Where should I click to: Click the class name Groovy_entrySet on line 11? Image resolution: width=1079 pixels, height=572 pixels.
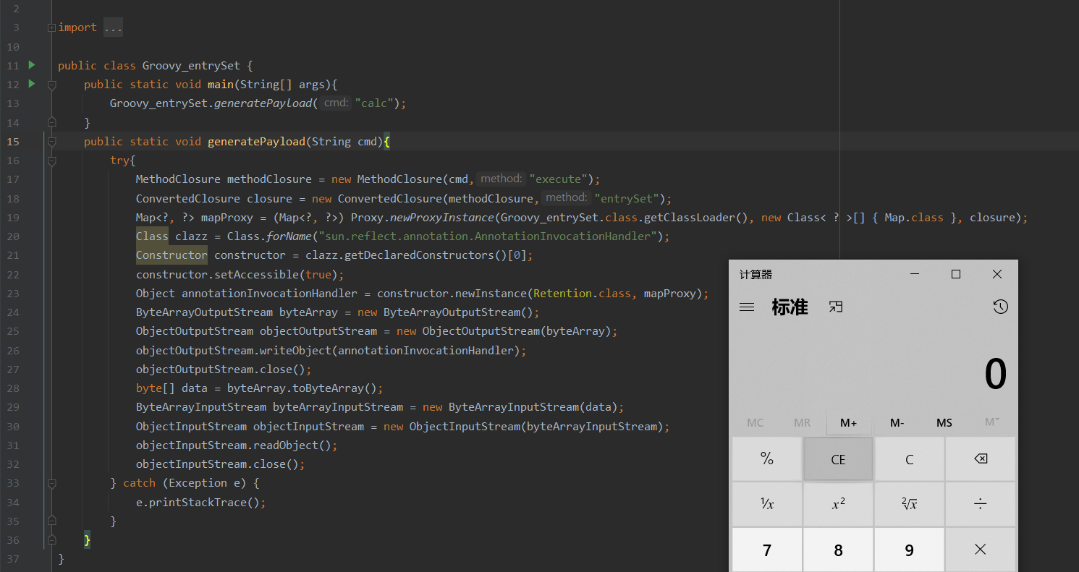[191, 66]
